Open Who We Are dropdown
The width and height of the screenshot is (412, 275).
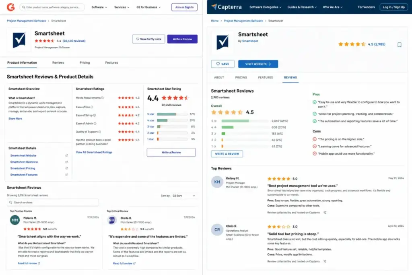point(333,7)
